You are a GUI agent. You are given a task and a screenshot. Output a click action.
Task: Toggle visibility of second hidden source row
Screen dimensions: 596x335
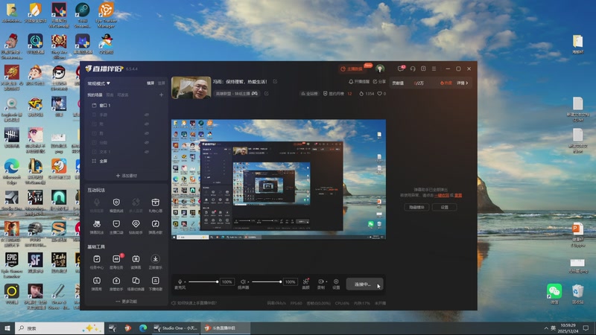146,124
